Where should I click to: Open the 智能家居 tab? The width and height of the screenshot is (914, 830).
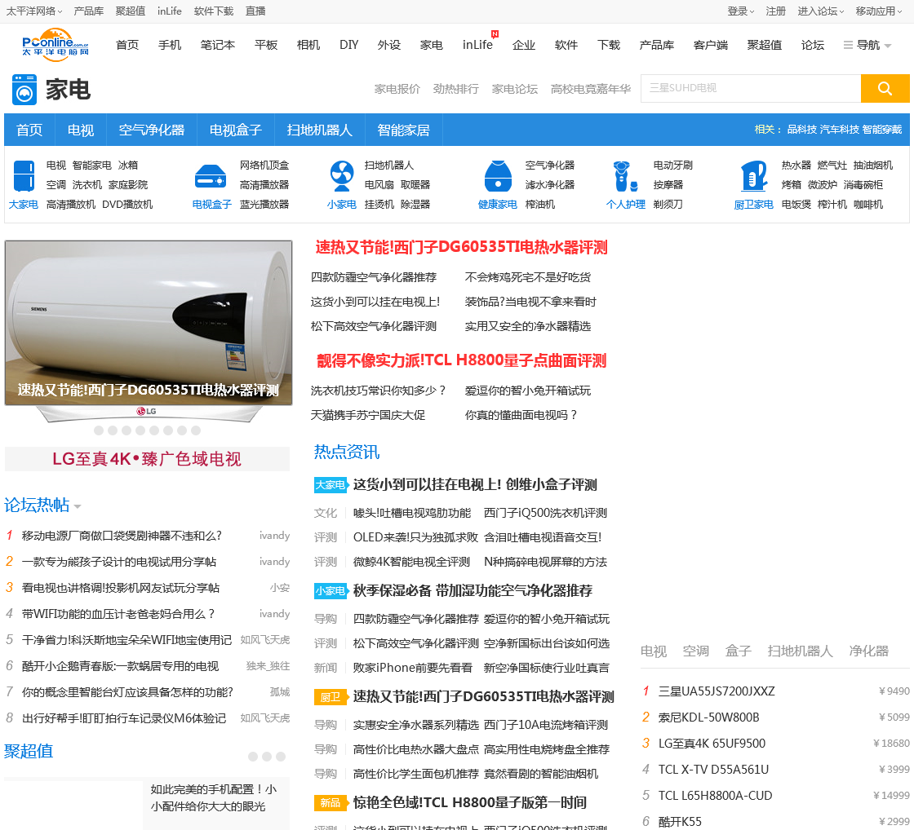pyautogui.click(x=403, y=130)
